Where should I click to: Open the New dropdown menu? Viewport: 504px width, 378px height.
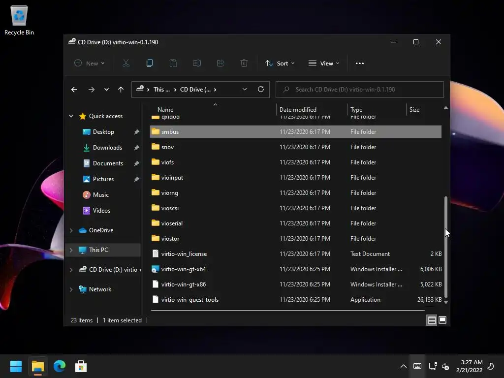(90, 63)
